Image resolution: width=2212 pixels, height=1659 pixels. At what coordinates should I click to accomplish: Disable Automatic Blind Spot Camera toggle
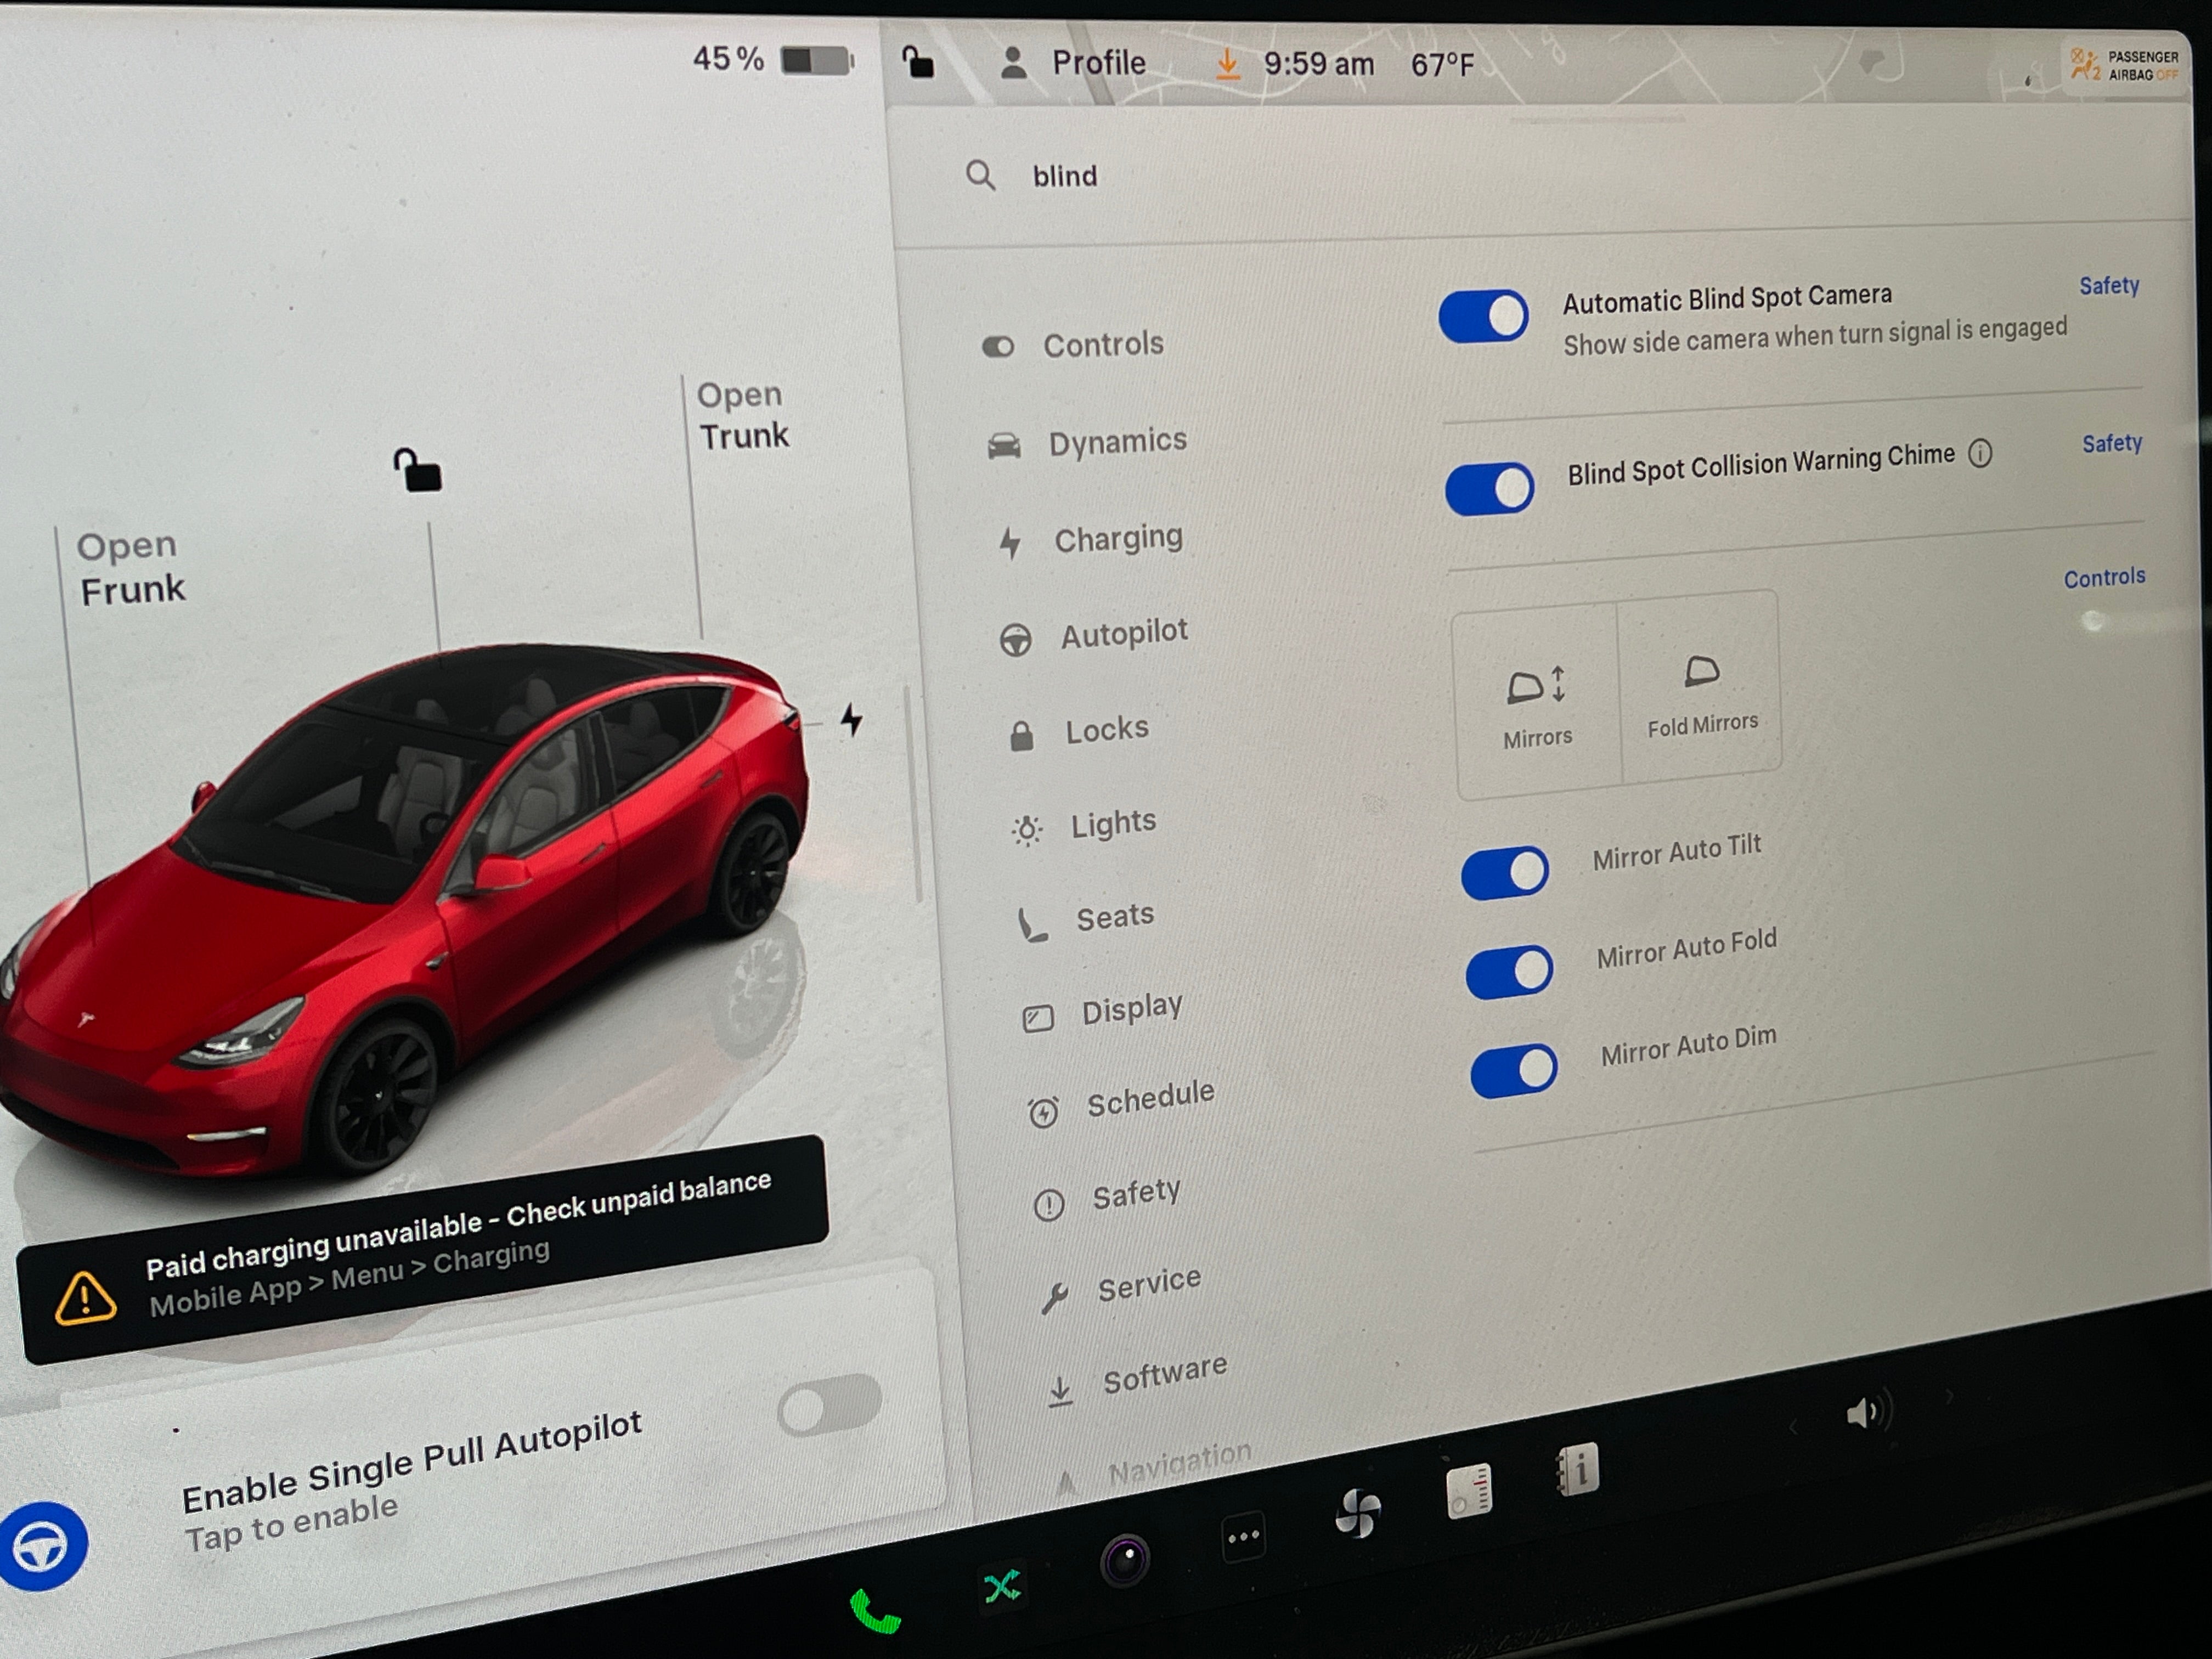pyautogui.click(x=1483, y=317)
